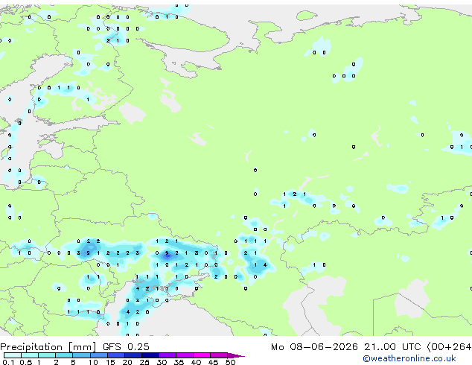The width and height of the screenshot is (472, 365).
Task: Click the legend value 50
Action: 230,362
